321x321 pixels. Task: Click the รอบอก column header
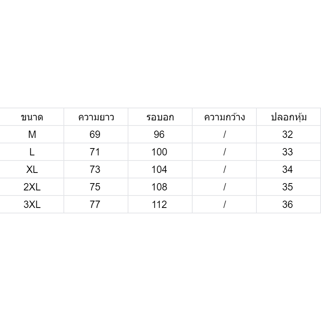pyautogui.click(x=160, y=117)
